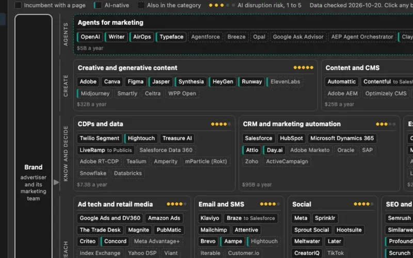Open the HubSpot chip
Viewport: 413px width, 258px height.
point(291,138)
